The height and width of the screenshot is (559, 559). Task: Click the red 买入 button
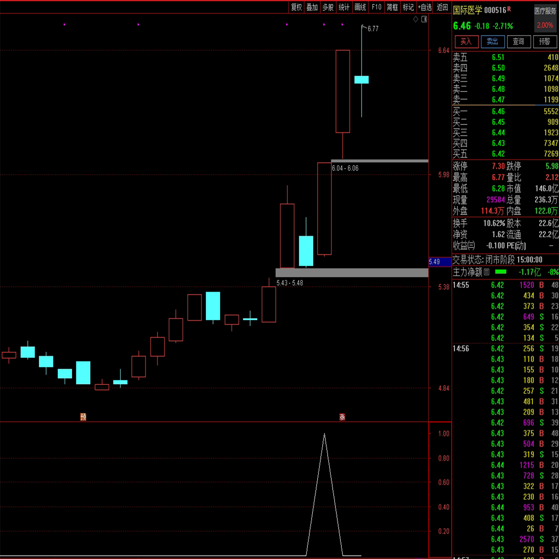(x=466, y=42)
